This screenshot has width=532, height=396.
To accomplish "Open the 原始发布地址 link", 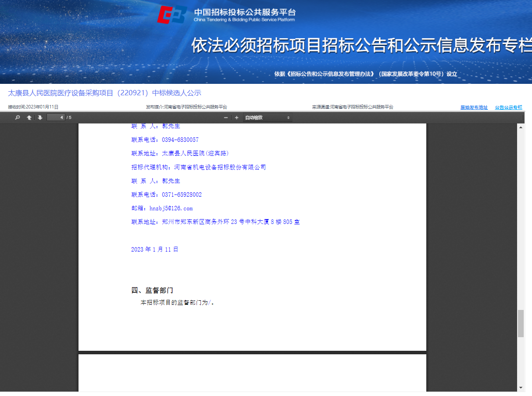I will [474, 108].
